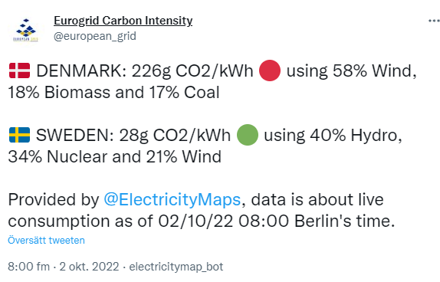This screenshot has width=440, height=282.
Task: Click the SWEDEN: 28g CO2/kWh text
Action: click(133, 135)
